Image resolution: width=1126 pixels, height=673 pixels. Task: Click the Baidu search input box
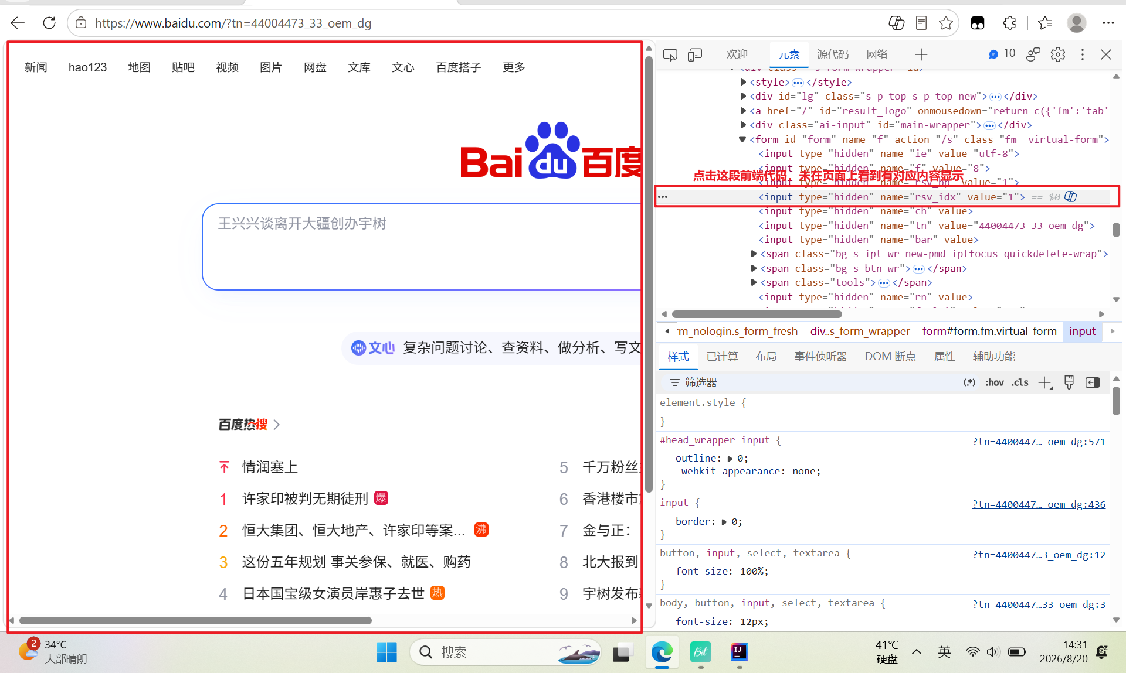pyautogui.click(x=422, y=247)
